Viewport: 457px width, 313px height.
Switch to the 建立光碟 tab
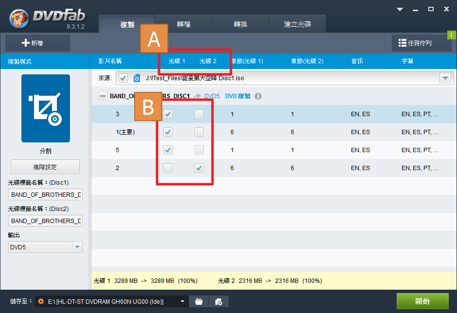[297, 24]
